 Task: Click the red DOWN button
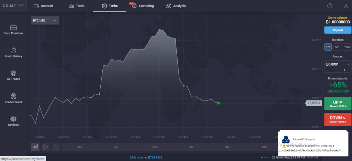(x=338, y=119)
